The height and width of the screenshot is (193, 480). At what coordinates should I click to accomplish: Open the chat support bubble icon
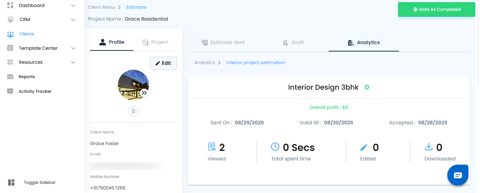click(x=457, y=175)
